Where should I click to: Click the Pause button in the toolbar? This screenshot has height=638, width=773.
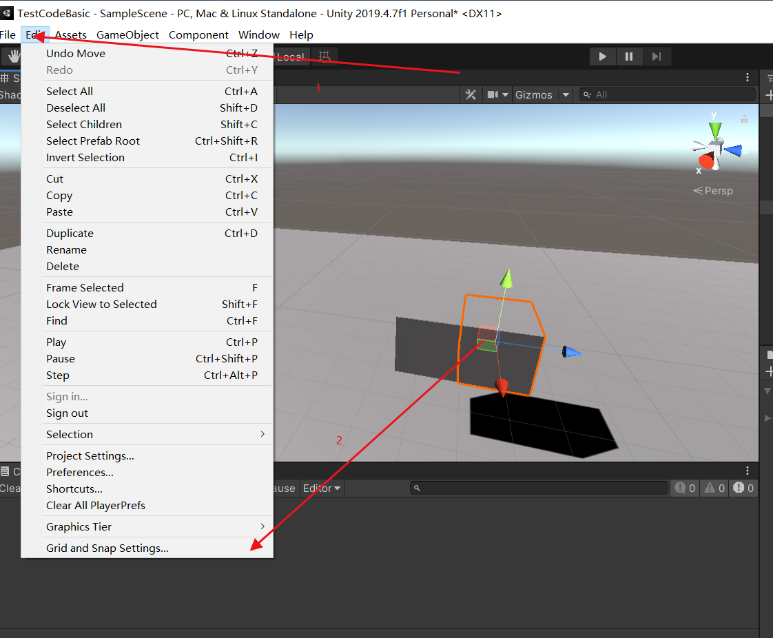point(629,56)
